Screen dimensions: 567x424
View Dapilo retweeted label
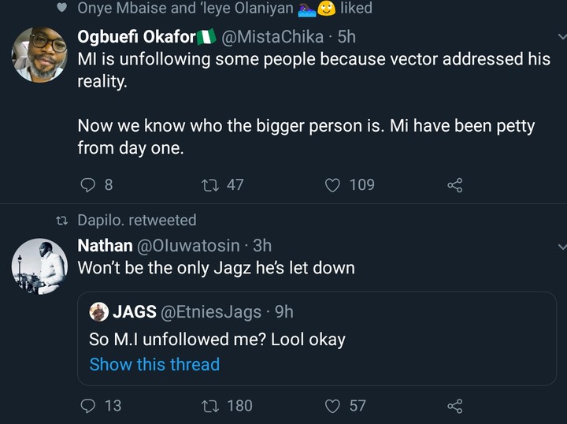click(136, 220)
